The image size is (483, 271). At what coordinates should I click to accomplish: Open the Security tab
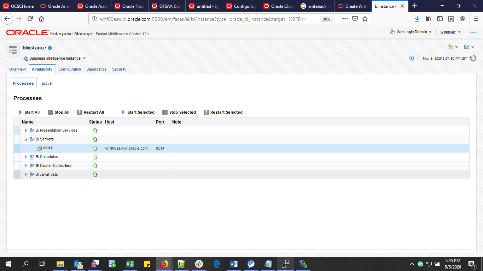click(x=119, y=69)
